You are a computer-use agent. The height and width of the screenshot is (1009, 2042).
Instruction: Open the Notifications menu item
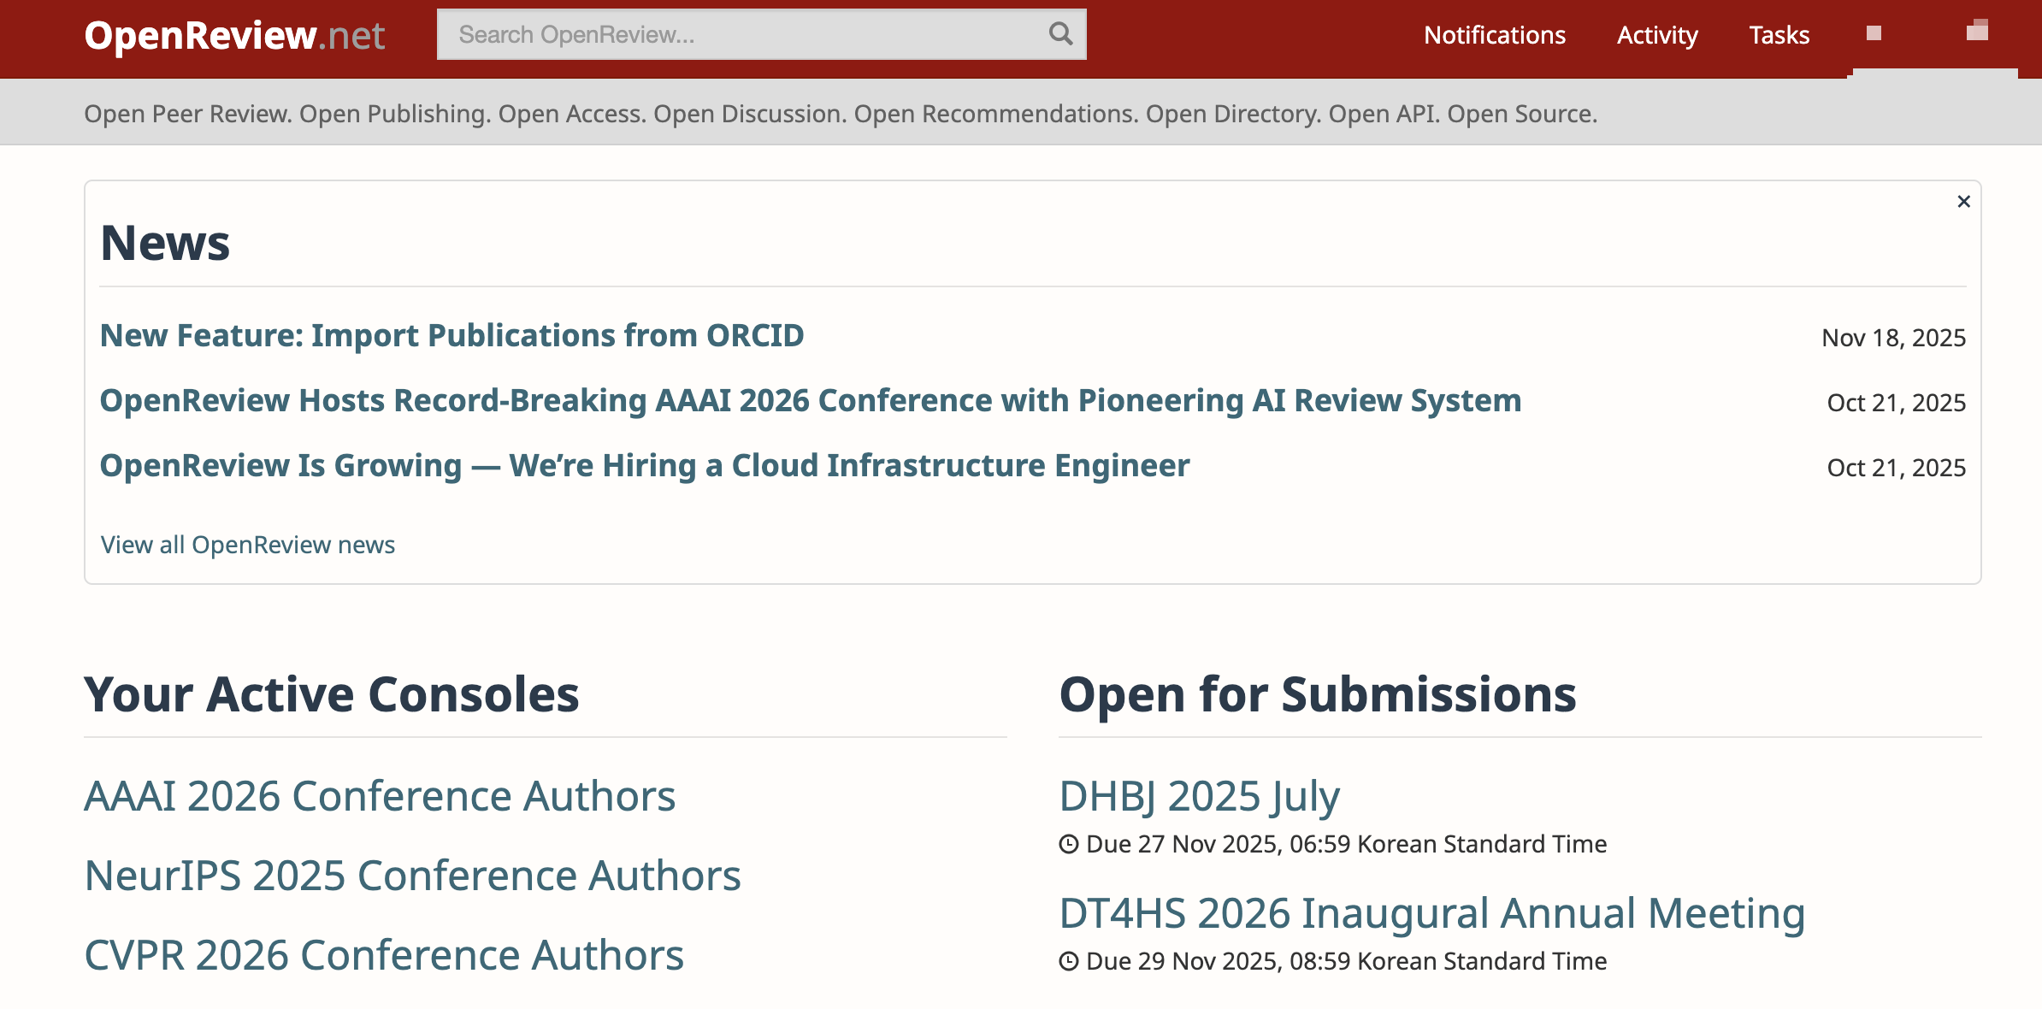tap(1494, 35)
